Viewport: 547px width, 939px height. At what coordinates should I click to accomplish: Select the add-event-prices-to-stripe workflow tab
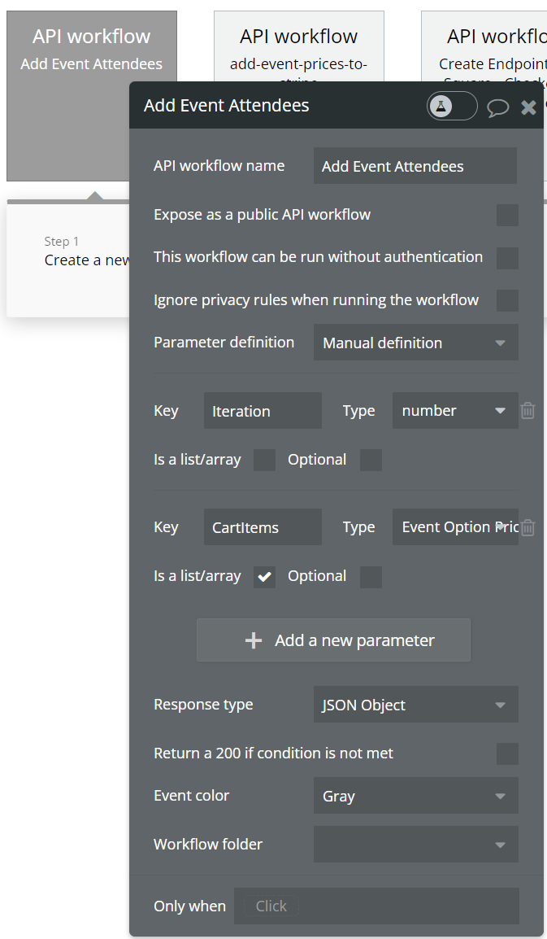(x=298, y=47)
